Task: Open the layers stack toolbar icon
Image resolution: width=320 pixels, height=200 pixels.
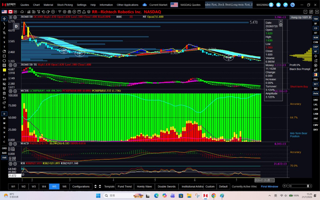Action: (x=89, y=12)
